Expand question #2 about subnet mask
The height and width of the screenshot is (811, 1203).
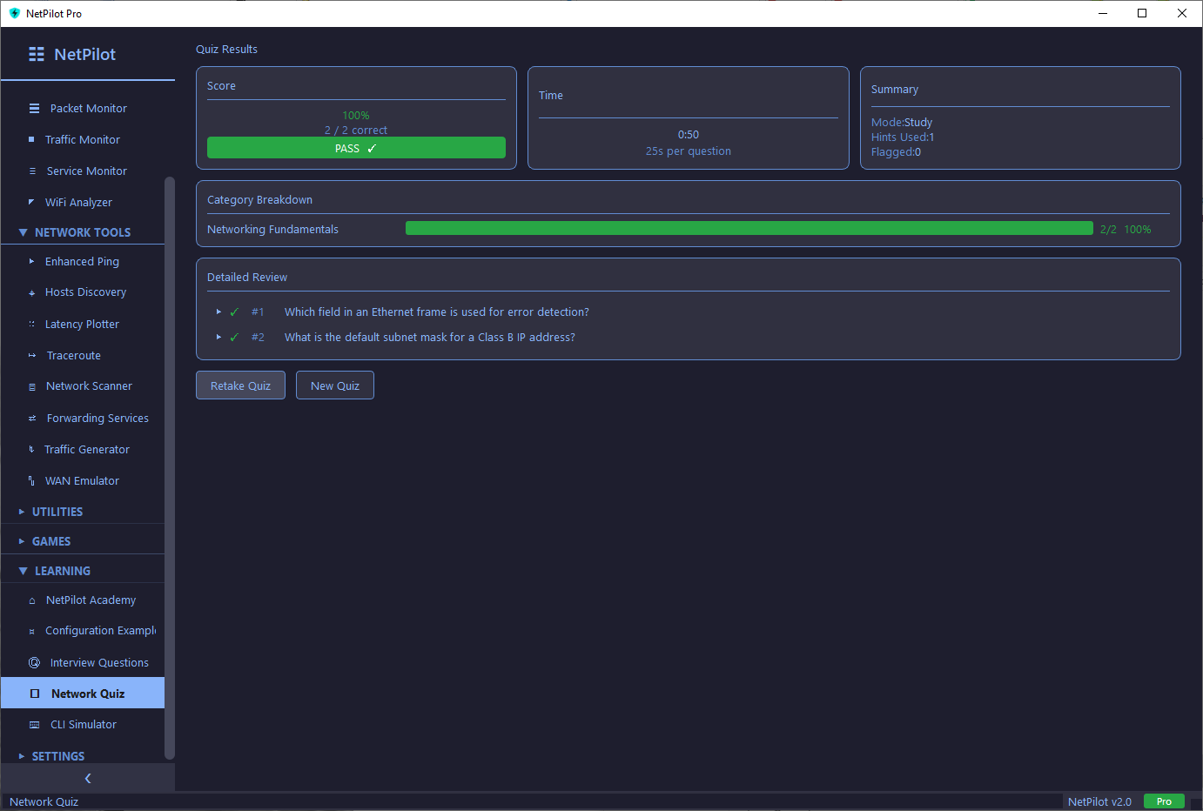218,337
